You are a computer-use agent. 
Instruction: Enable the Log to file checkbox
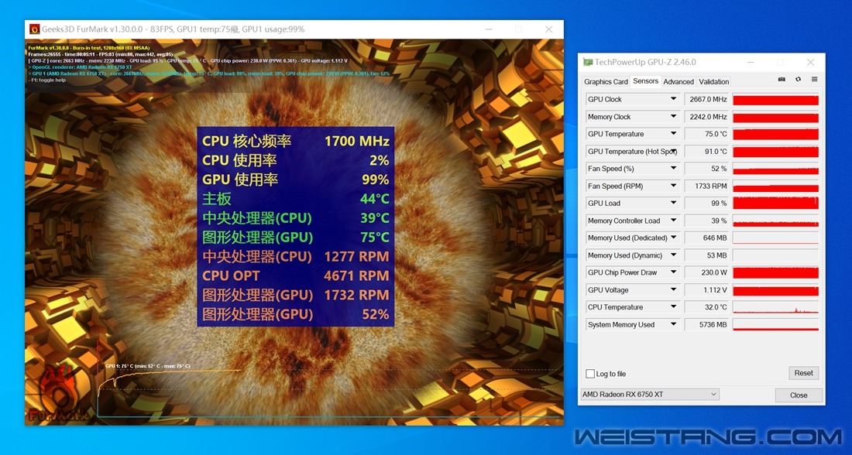click(590, 374)
